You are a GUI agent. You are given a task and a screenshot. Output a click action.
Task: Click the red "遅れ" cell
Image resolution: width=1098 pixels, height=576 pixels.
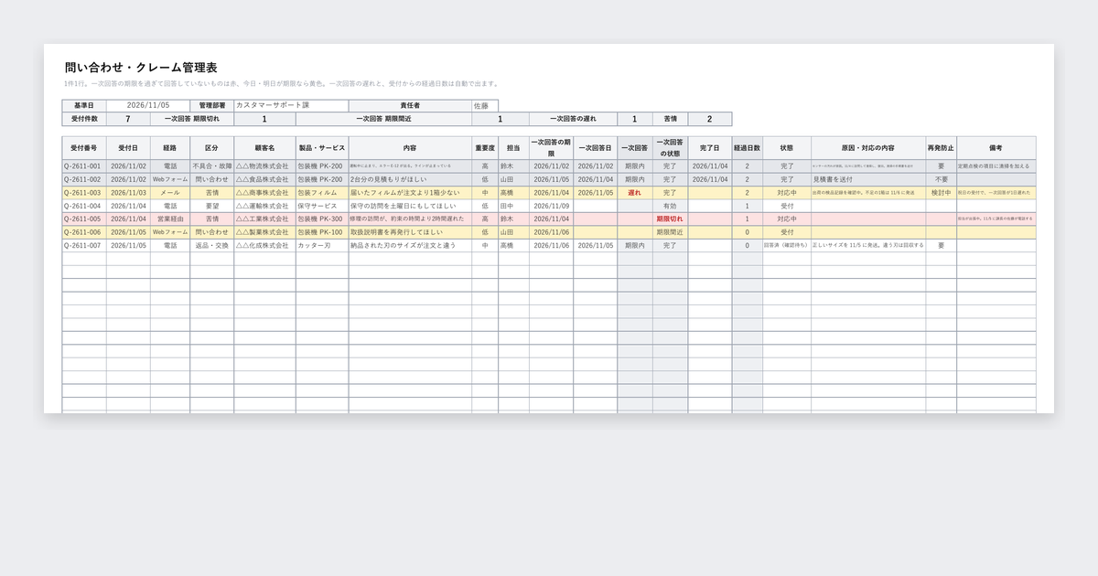(x=635, y=193)
